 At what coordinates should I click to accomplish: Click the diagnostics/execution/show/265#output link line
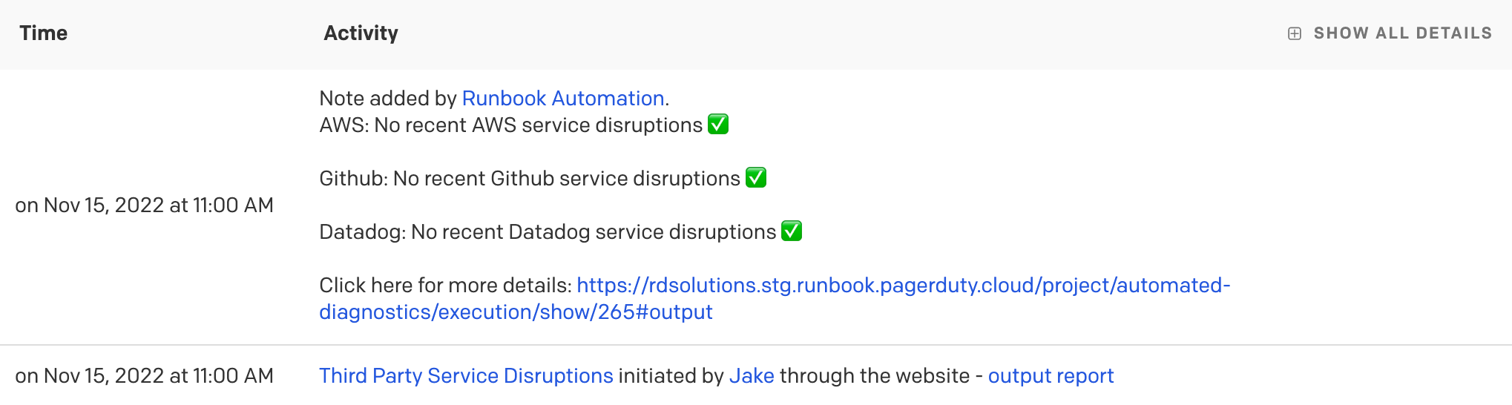(x=516, y=312)
